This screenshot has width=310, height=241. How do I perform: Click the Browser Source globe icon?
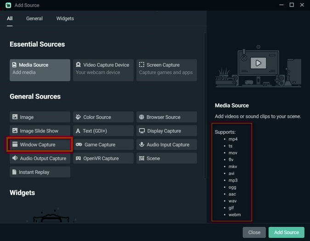click(x=141, y=117)
